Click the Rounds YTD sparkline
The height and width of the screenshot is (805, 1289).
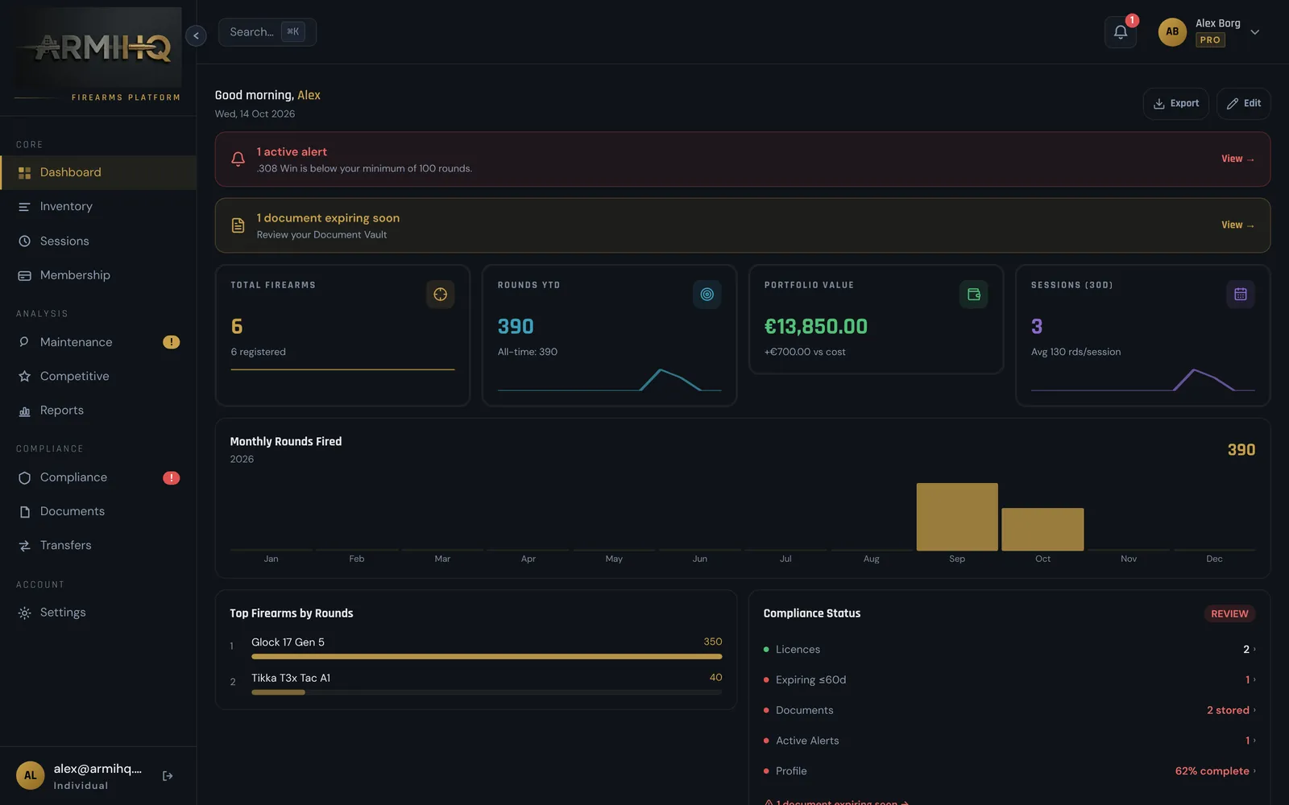click(x=610, y=380)
